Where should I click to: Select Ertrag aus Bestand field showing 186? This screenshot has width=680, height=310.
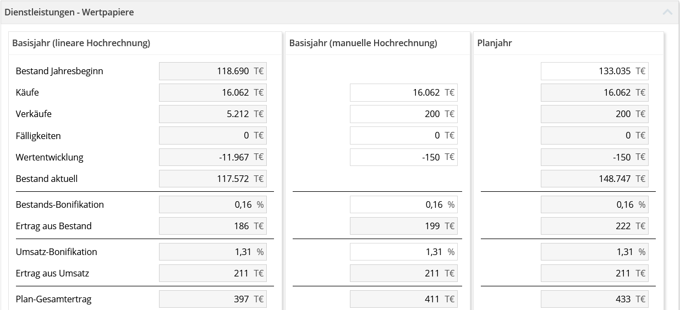click(x=212, y=226)
